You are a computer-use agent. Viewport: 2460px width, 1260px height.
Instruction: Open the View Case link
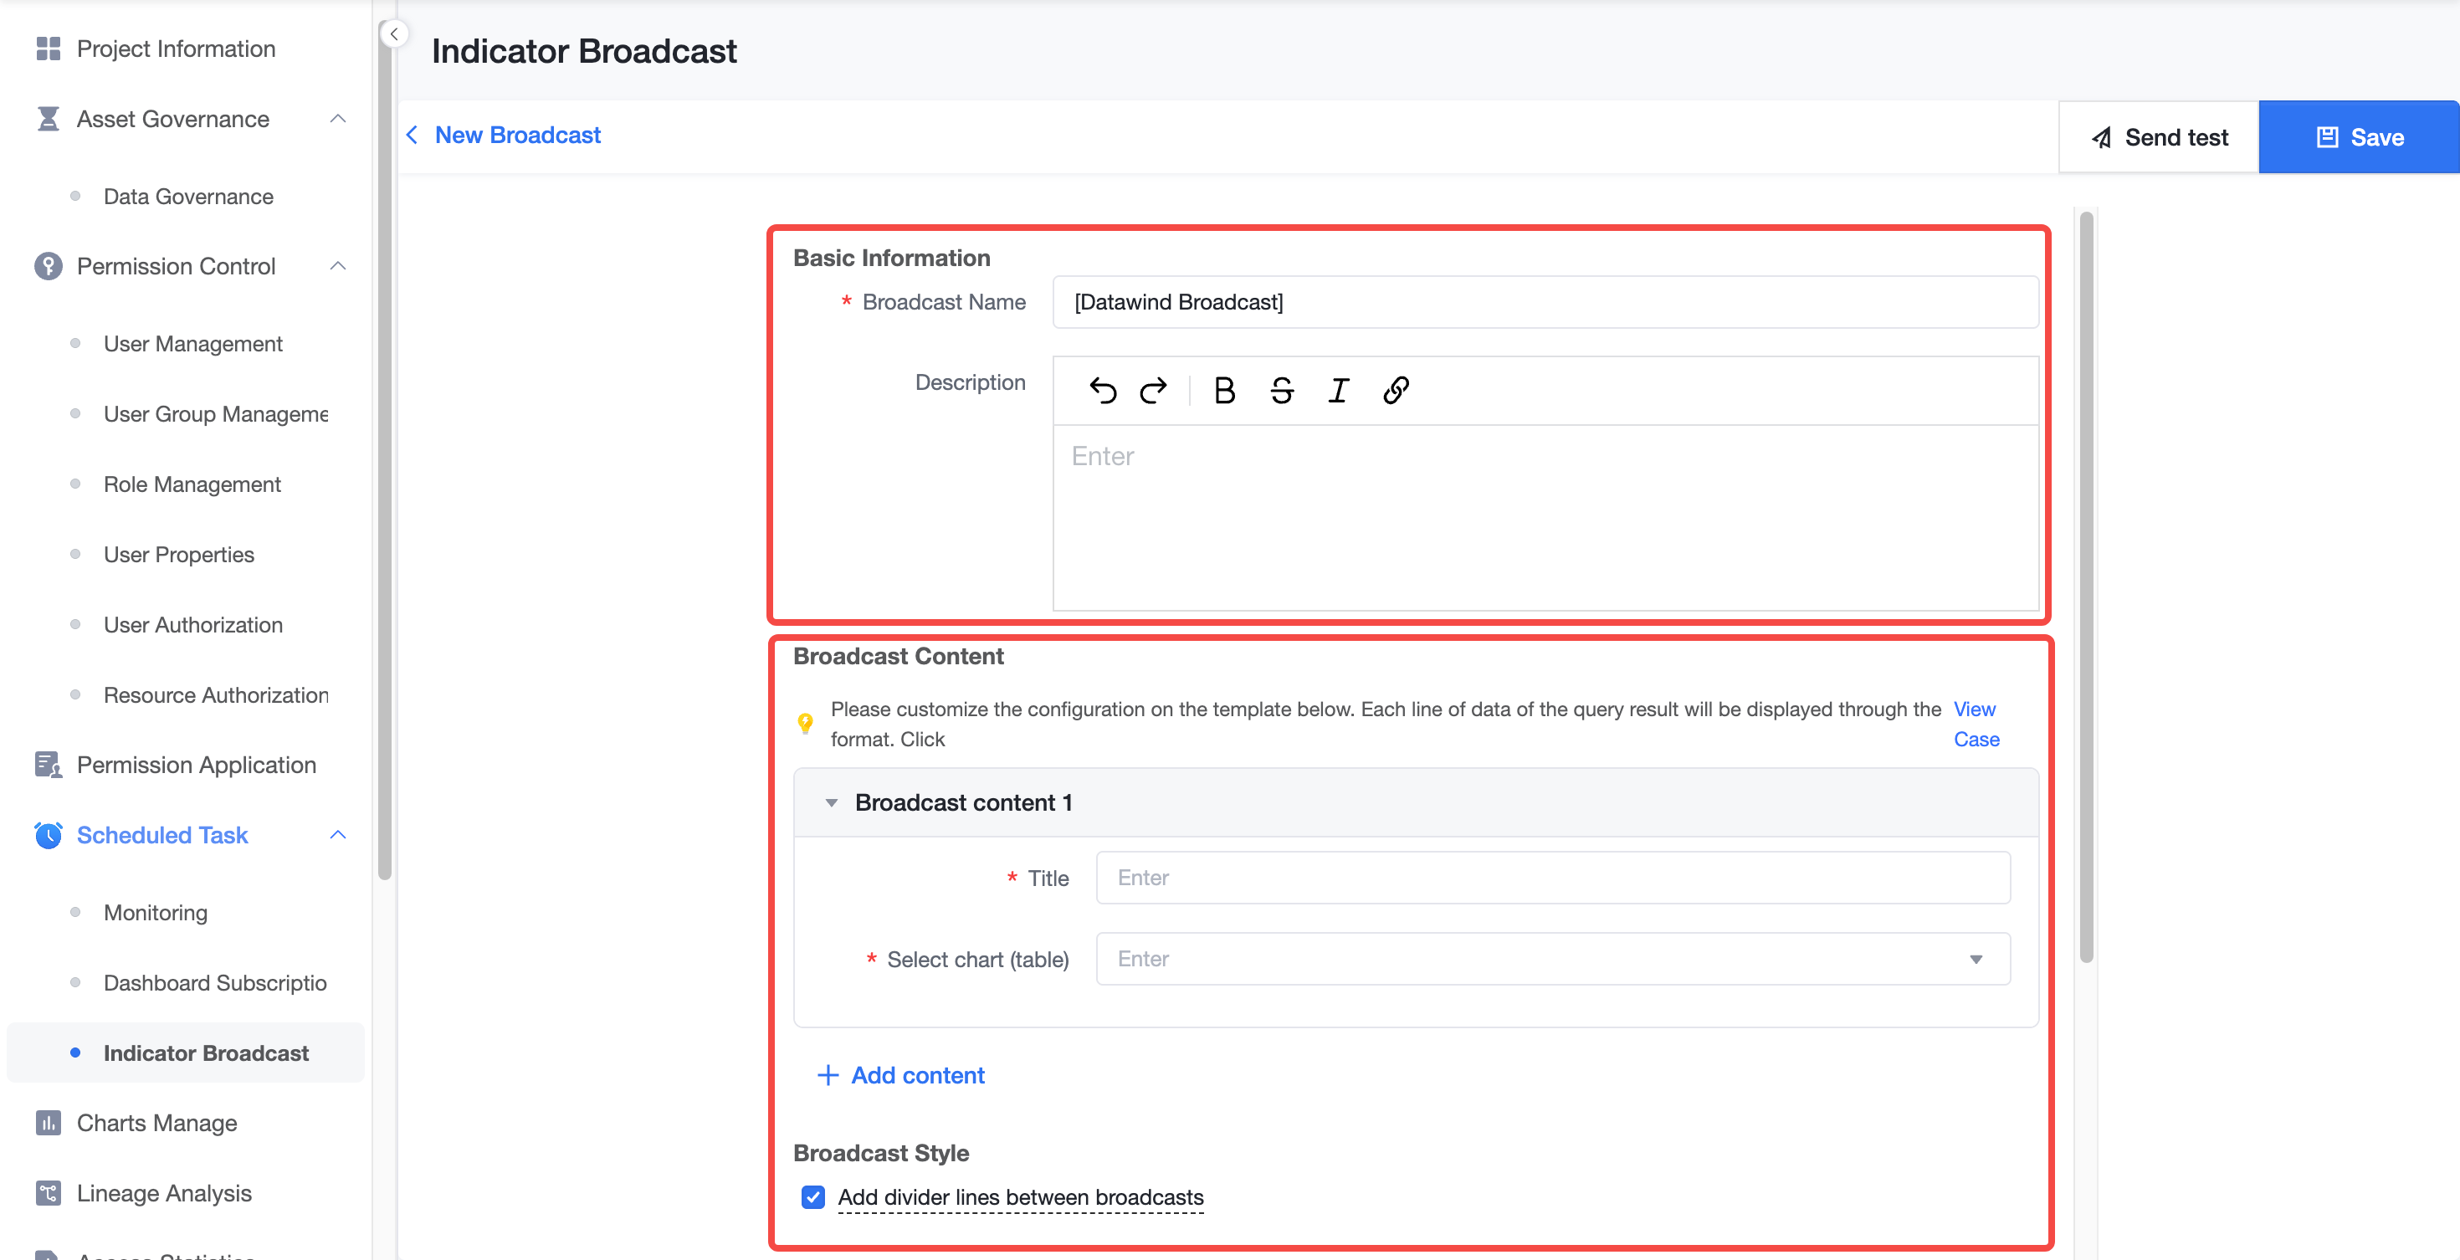click(1976, 725)
